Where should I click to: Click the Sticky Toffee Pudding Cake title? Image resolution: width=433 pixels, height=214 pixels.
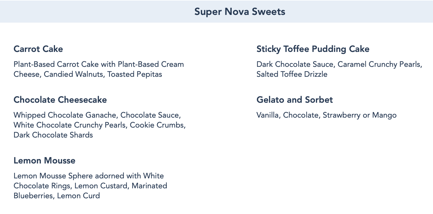313,49
